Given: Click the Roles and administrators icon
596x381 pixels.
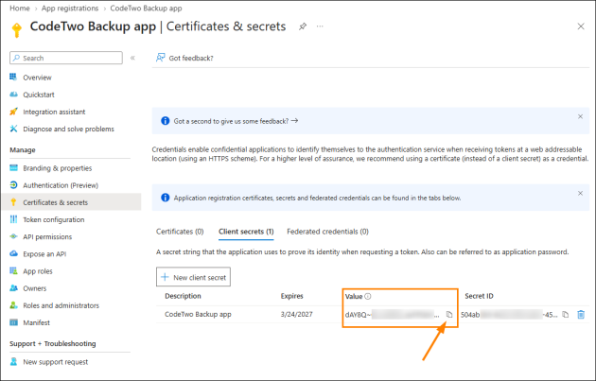Looking at the screenshot, I should pyautogui.click(x=13, y=305).
